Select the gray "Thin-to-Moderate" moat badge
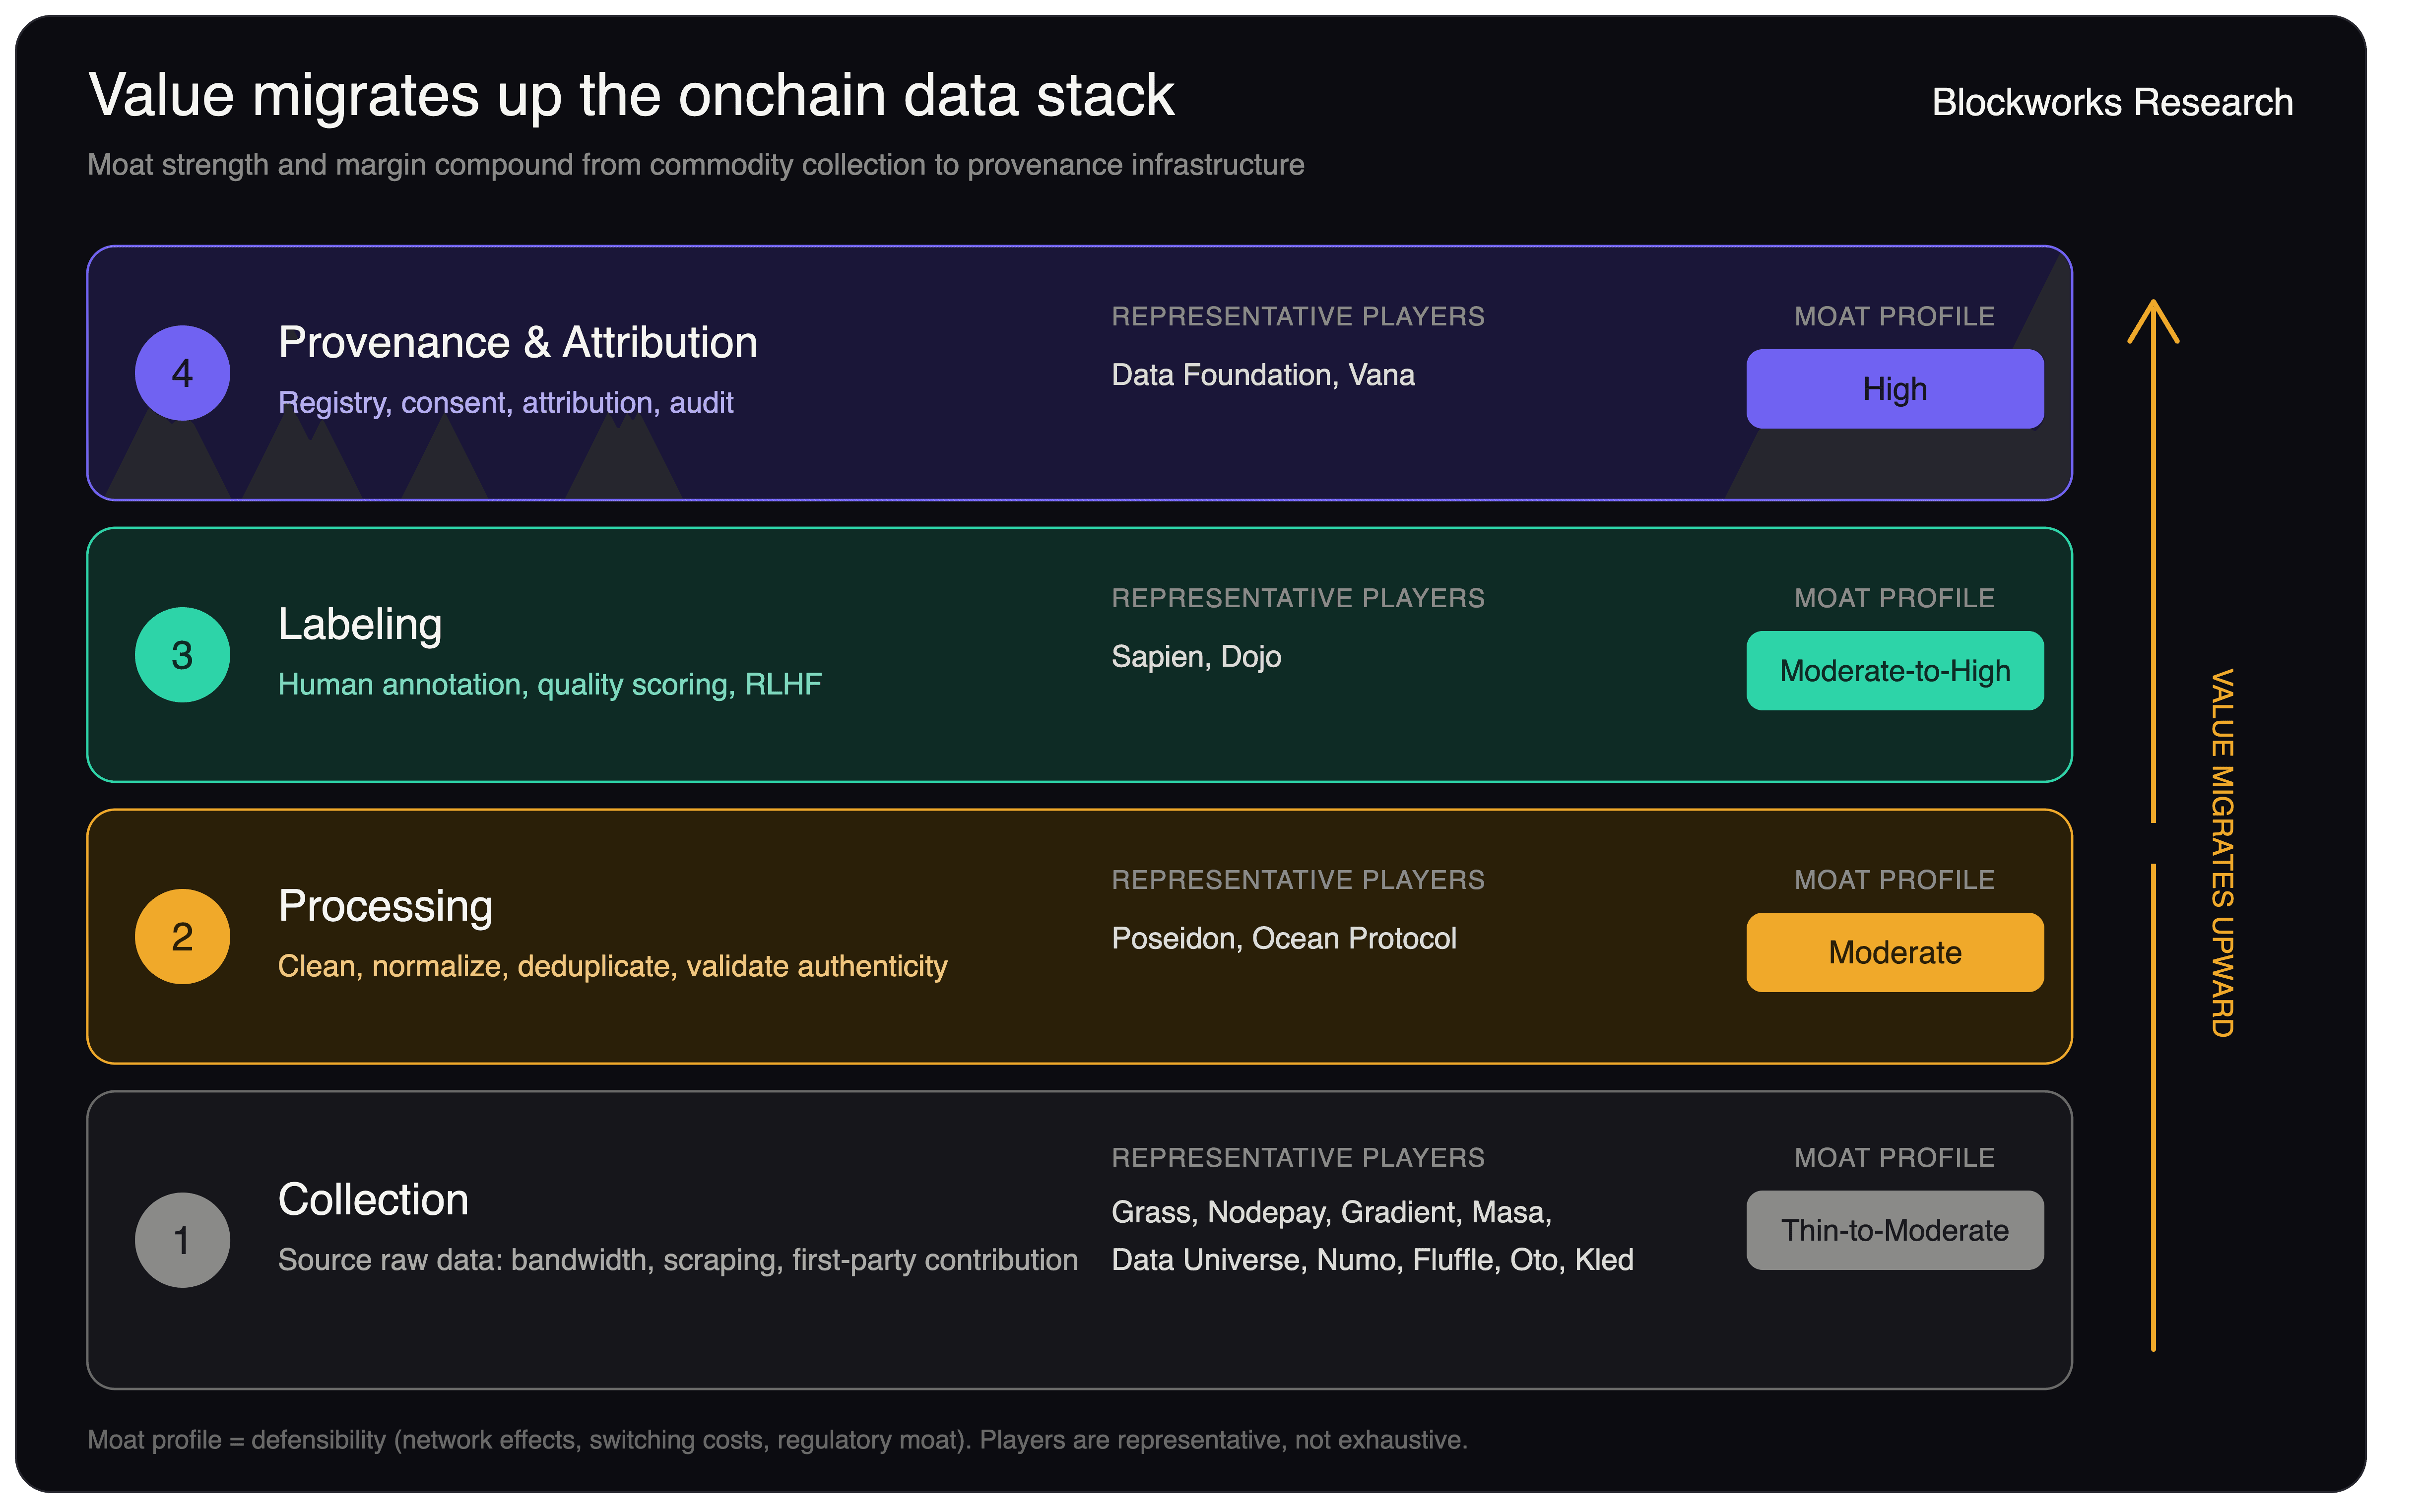The image size is (2418, 1512). point(1895,1231)
